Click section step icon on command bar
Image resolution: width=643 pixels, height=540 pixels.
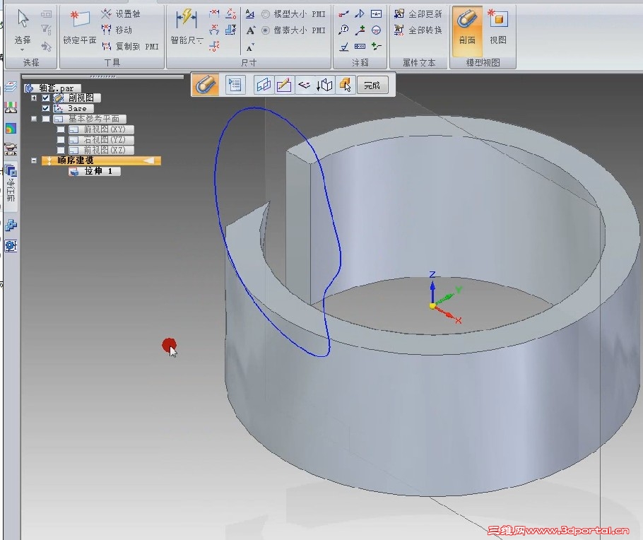pos(205,85)
